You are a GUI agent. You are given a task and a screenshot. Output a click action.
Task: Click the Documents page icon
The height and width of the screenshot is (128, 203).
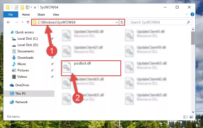click(x=14, y=51)
